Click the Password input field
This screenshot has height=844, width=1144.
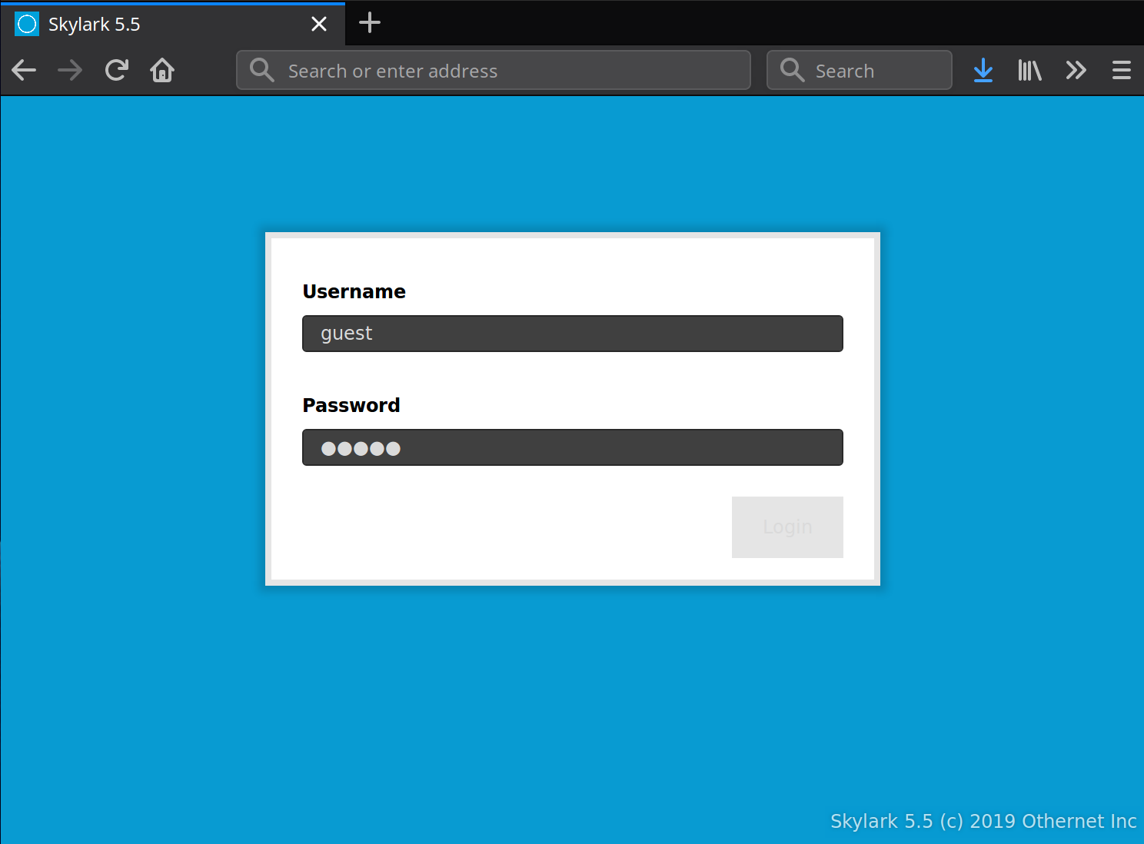coord(573,447)
